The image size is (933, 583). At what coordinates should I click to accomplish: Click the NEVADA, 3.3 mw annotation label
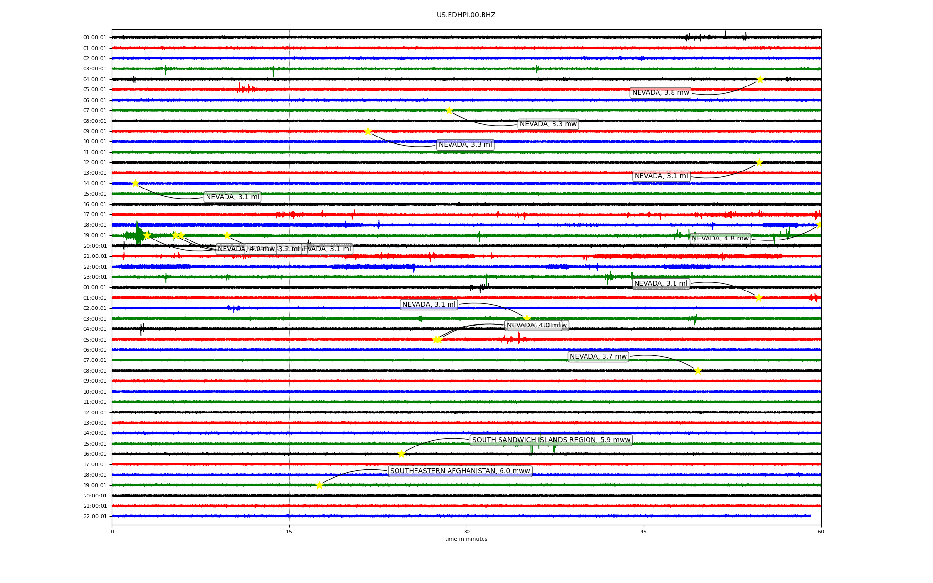click(x=548, y=124)
